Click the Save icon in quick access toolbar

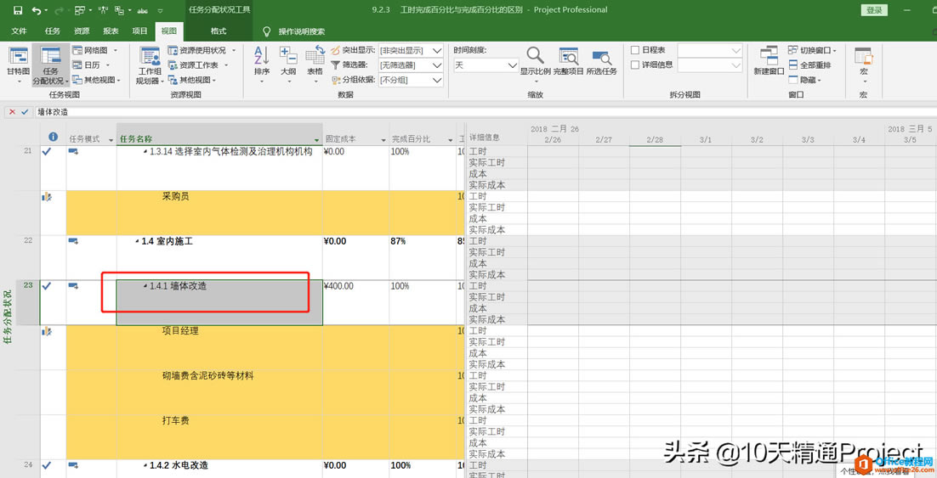point(17,10)
